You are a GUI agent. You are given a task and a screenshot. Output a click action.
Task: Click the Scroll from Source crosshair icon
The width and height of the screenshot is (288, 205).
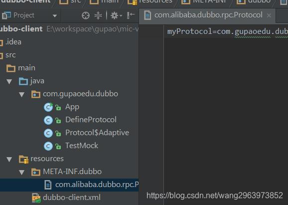(x=86, y=15)
